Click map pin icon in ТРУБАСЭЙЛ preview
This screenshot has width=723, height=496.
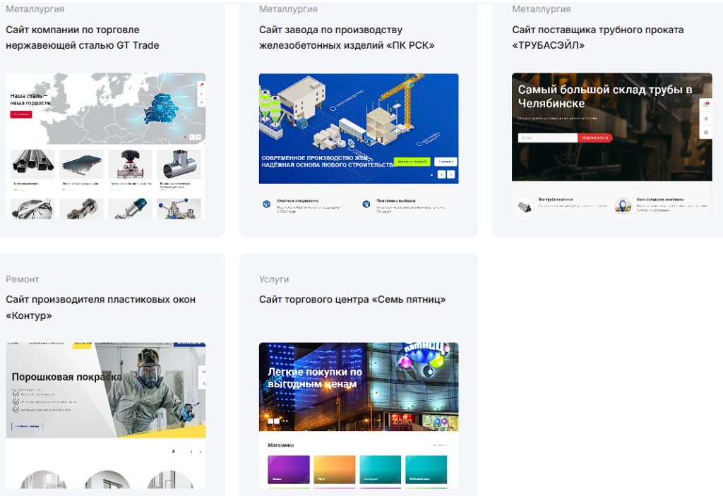[x=622, y=205]
